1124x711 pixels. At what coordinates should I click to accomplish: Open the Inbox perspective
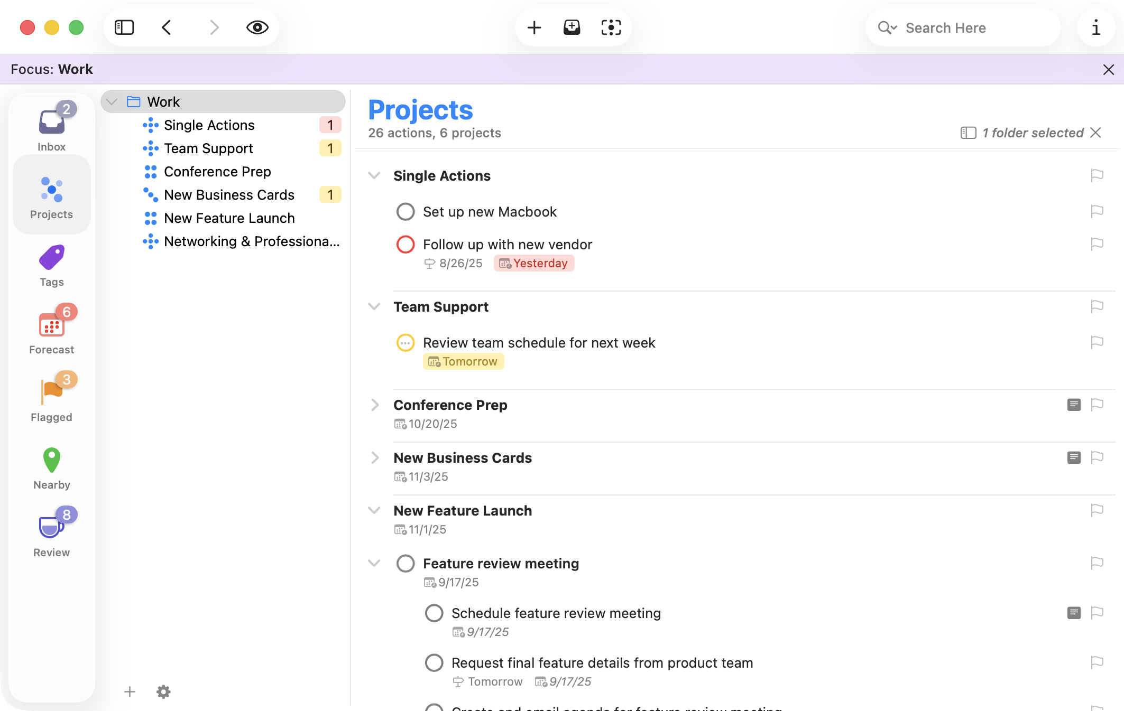tap(51, 127)
